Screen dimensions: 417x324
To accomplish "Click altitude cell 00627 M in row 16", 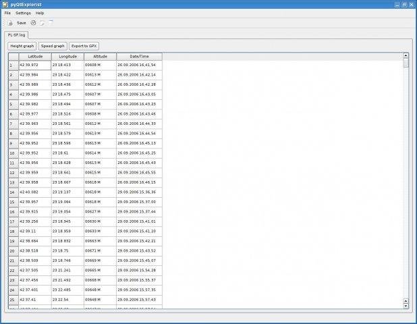I will [x=101, y=212].
